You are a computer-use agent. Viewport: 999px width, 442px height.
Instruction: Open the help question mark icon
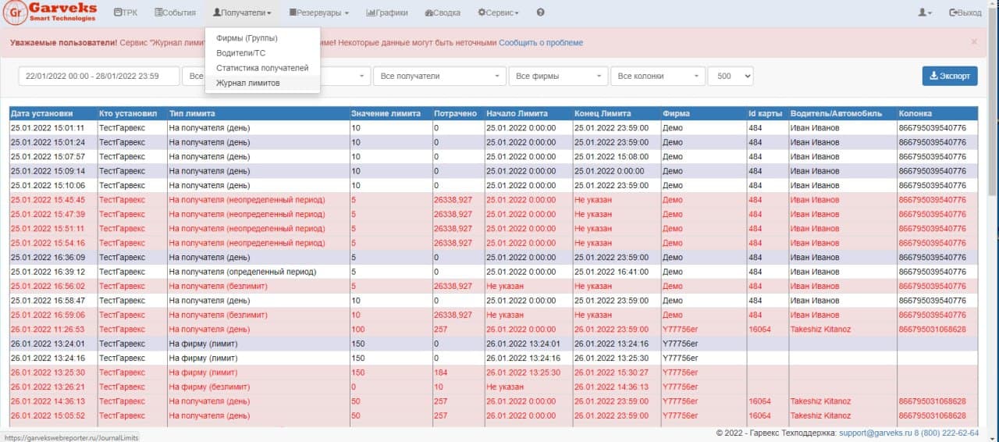click(x=541, y=12)
